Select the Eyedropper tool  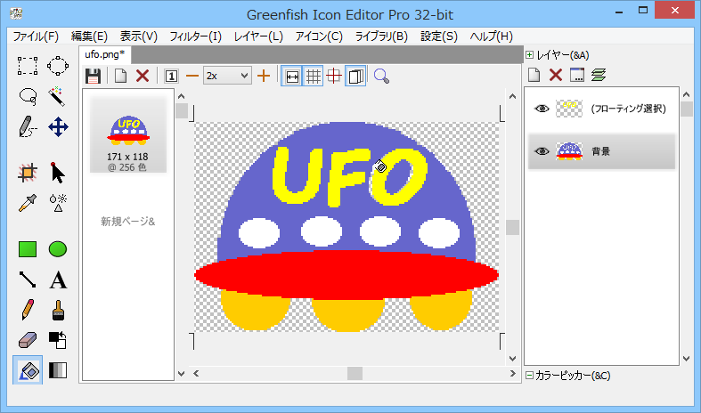click(x=28, y=202)
